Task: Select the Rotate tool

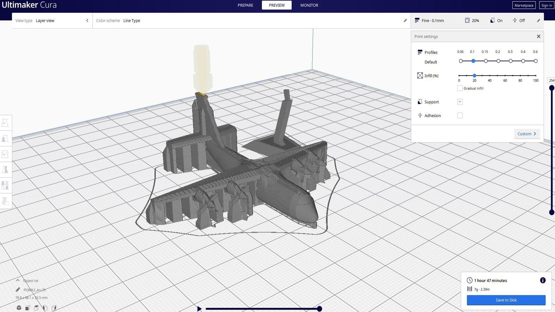Action: pos(5,154)
